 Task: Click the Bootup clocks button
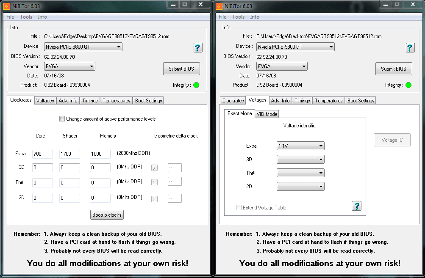[x=107, y=215]
